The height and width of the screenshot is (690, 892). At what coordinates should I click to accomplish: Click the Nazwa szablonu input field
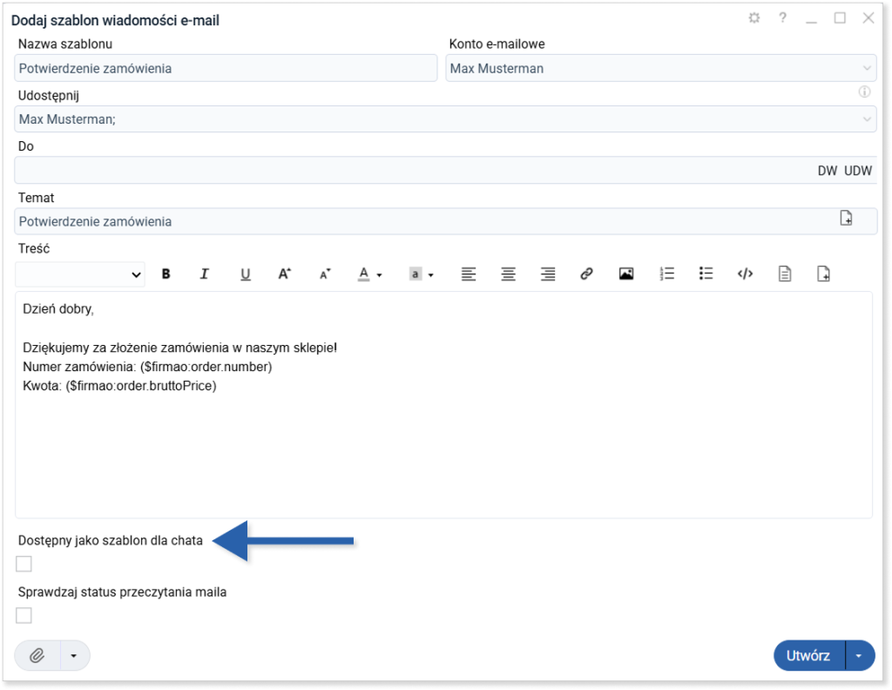pos(226,68)
